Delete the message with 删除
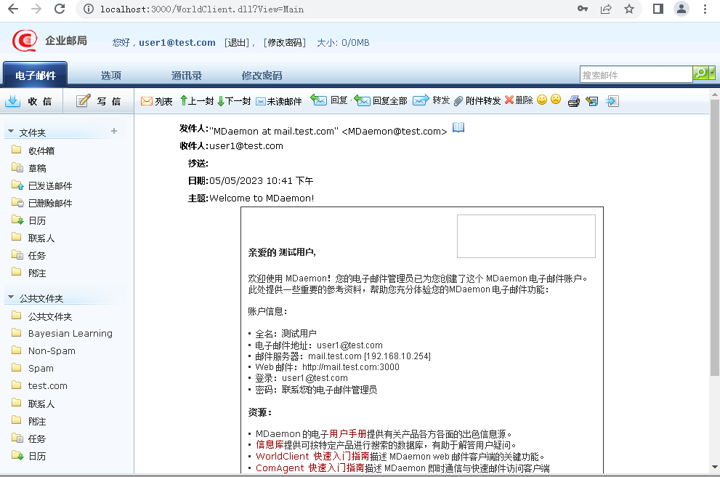 (x=519, y=100)
